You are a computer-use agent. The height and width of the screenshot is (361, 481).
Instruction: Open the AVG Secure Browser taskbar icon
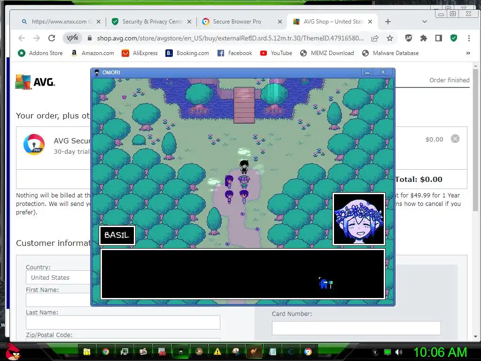pyautogui.click(x=308, y=352)
